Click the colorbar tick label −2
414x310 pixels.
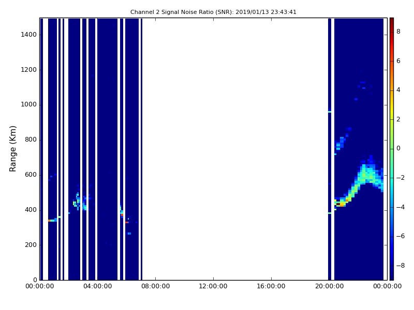coord(400,178)
